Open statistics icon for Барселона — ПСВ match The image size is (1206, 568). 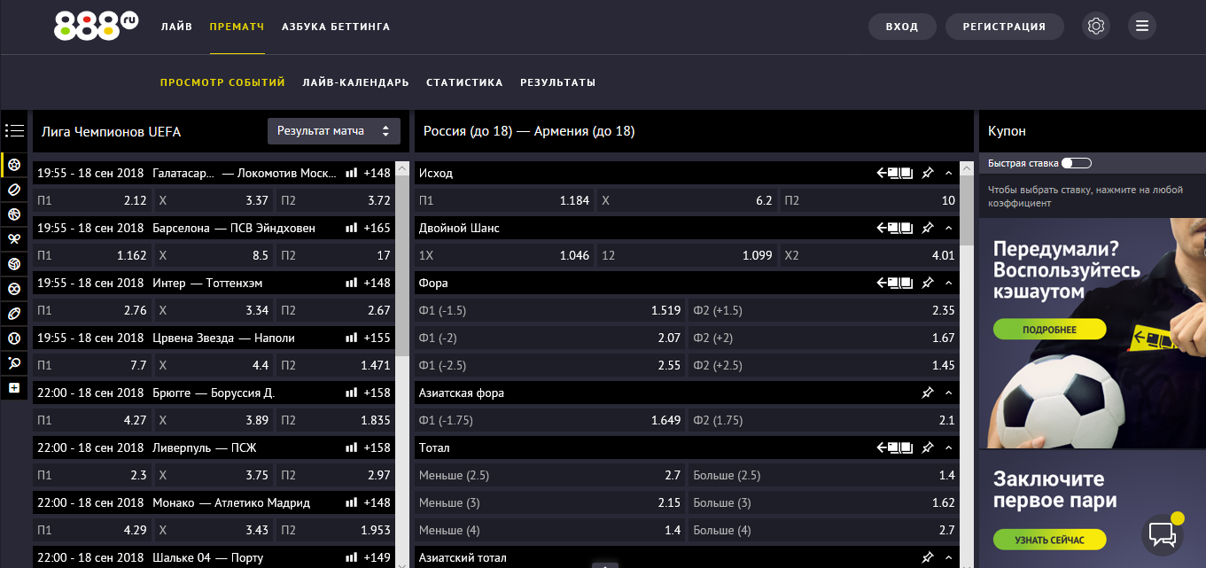pos(351,228)
